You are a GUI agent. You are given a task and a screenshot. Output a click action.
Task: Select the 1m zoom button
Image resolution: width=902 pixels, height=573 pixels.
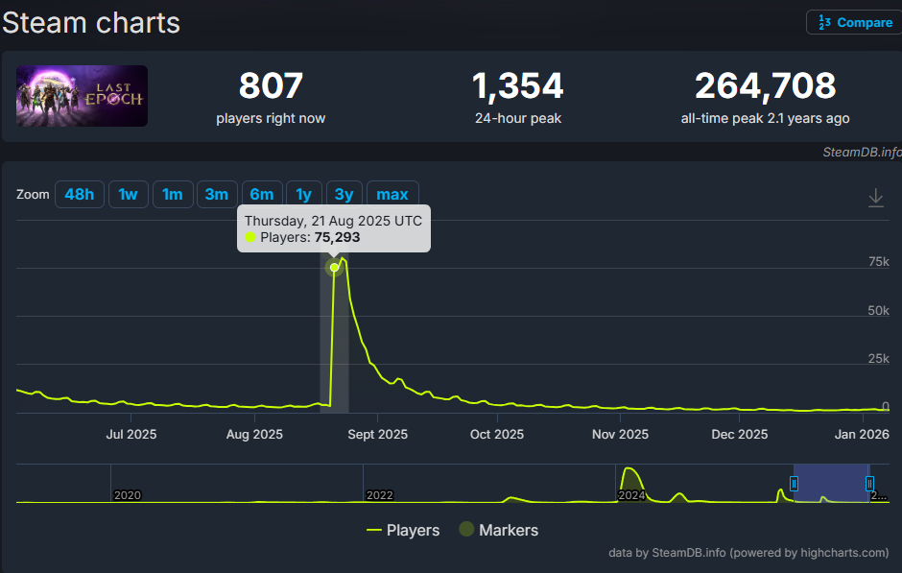pyautogui.click(x=172, y=194)
